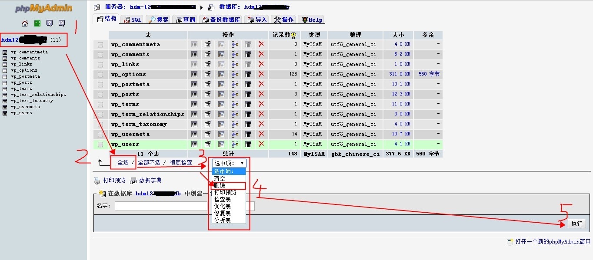This screenshot has width=593, height=260.
Task: Switch to the SQL tab
Action: [131, 19]
